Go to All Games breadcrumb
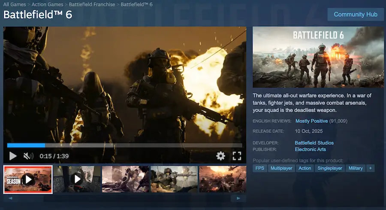386x210 pixels. pos(15,4)
